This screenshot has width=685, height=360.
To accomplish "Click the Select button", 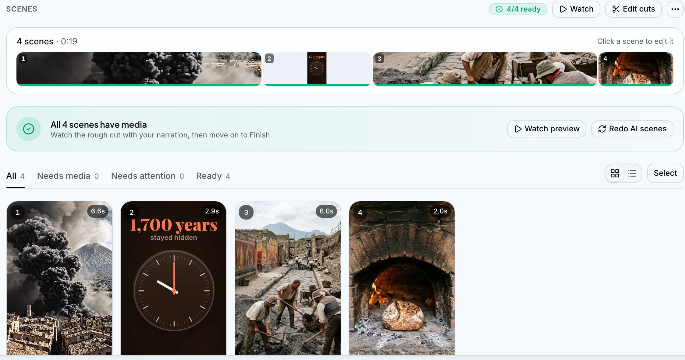I will [x=665, y=173].
